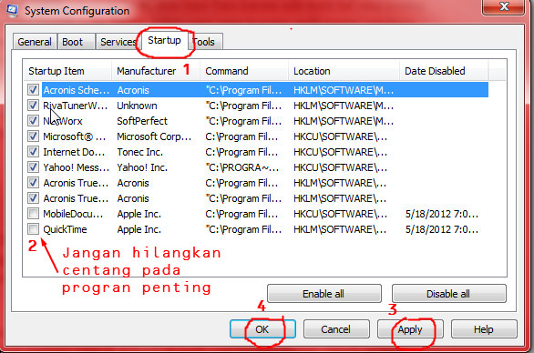Enable the MobileDocuments checkbox
Viewport: 534px width, 353px height.
(x=33, y=214)
